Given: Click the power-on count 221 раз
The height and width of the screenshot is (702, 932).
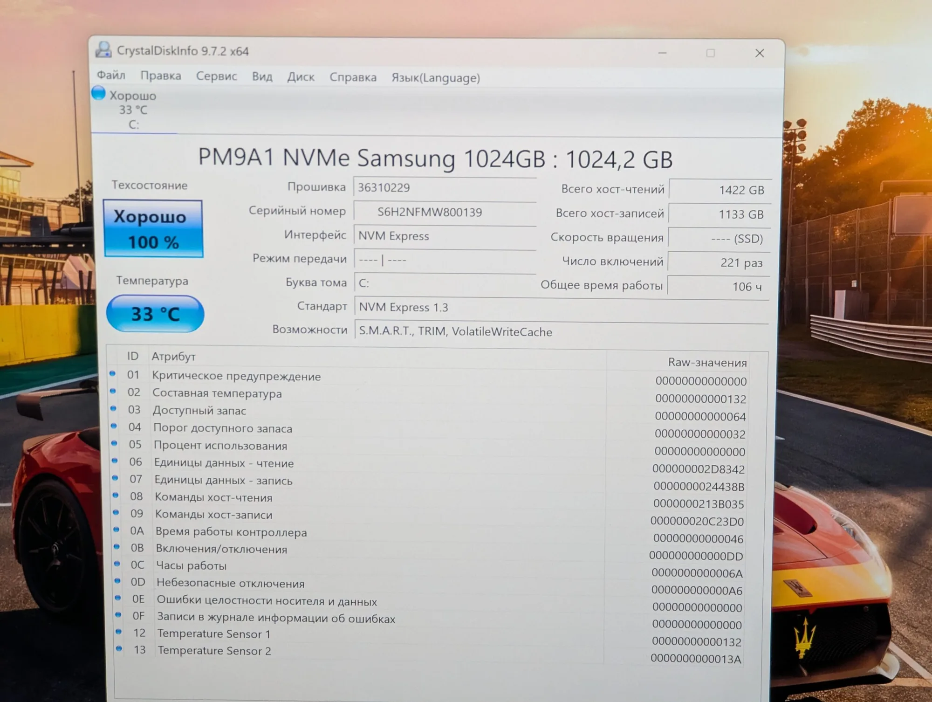Looking at the screenshot, I should tap(720, 262).
